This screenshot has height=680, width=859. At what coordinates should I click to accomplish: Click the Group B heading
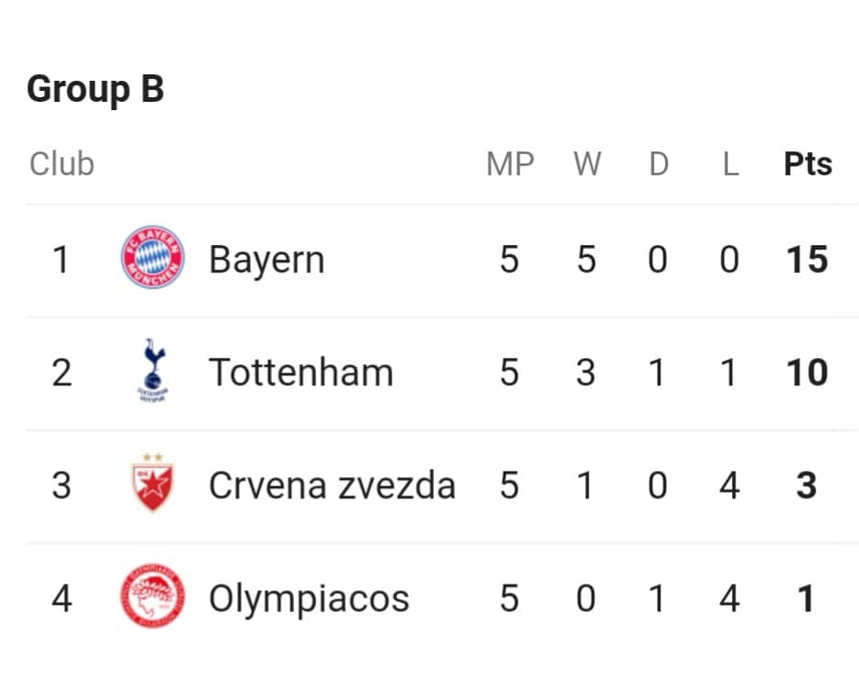click(x=96, y=90)
